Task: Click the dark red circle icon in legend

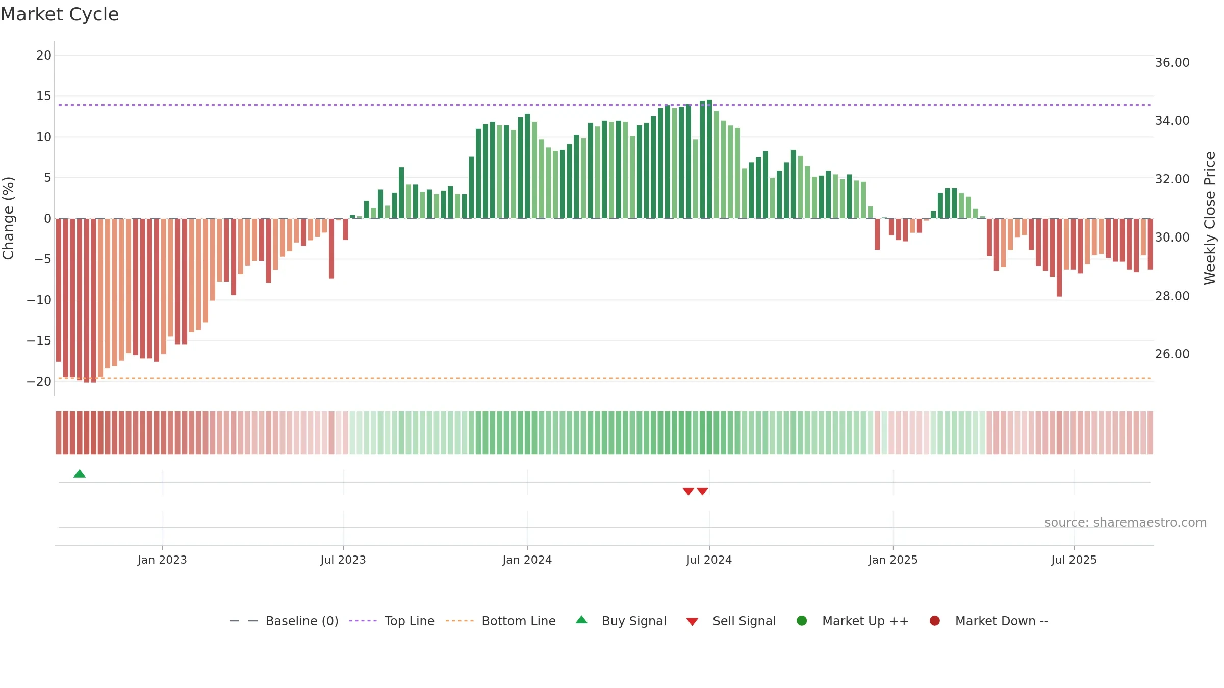Action: click(935, 621)
